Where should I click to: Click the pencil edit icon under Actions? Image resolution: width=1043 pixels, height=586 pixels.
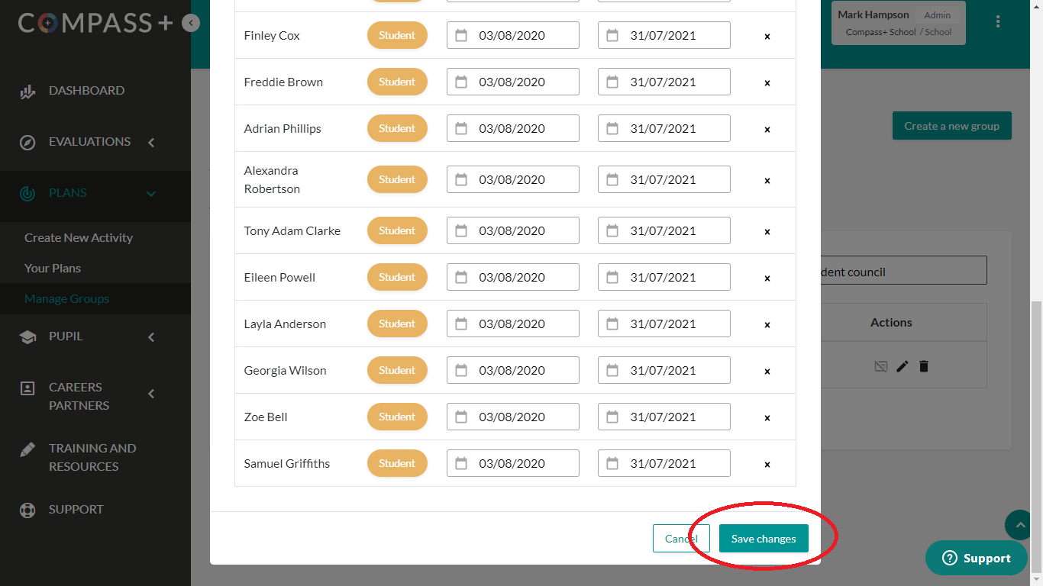[903, 366]
